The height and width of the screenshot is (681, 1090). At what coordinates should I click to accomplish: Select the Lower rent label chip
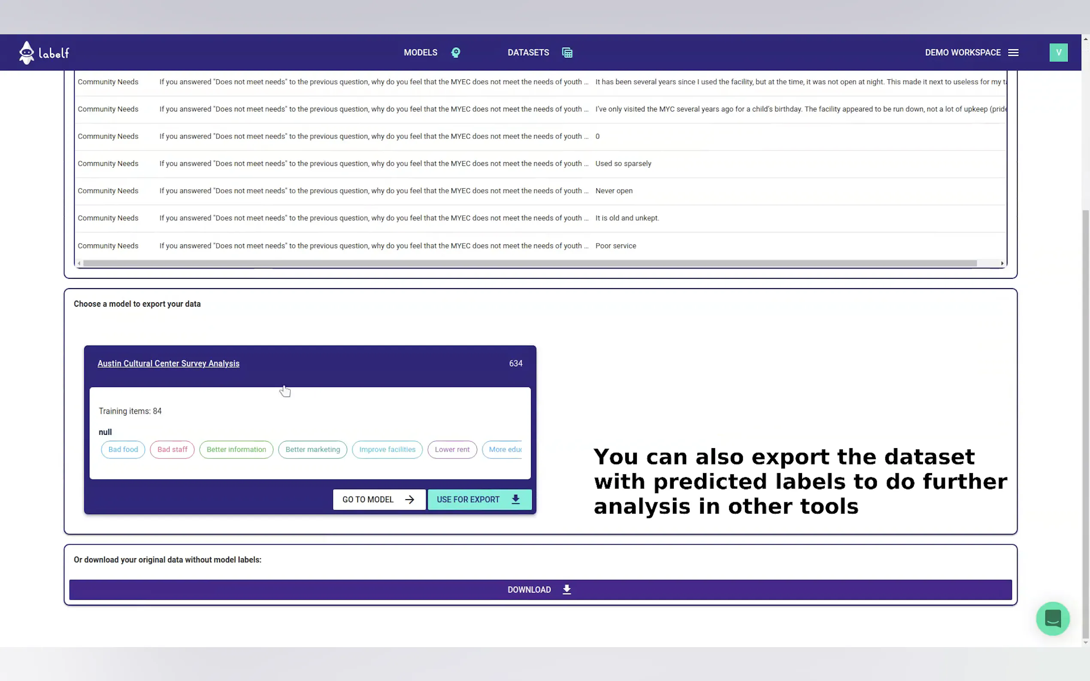click(x=452, y=449)
